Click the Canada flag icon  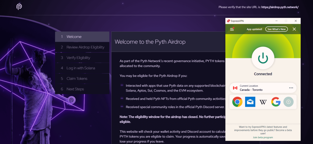click(x=235, y=88)
